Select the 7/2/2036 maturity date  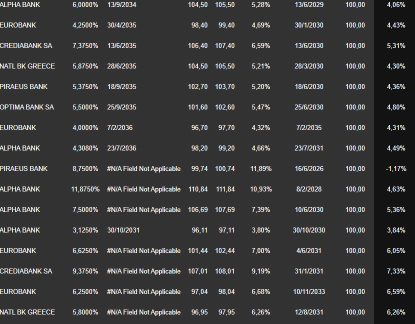(x=120, y=128)
